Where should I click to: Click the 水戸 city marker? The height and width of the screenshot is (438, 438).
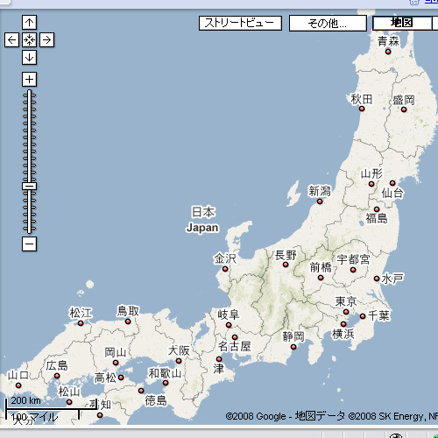pyautogui.click(x=377, y=279)
